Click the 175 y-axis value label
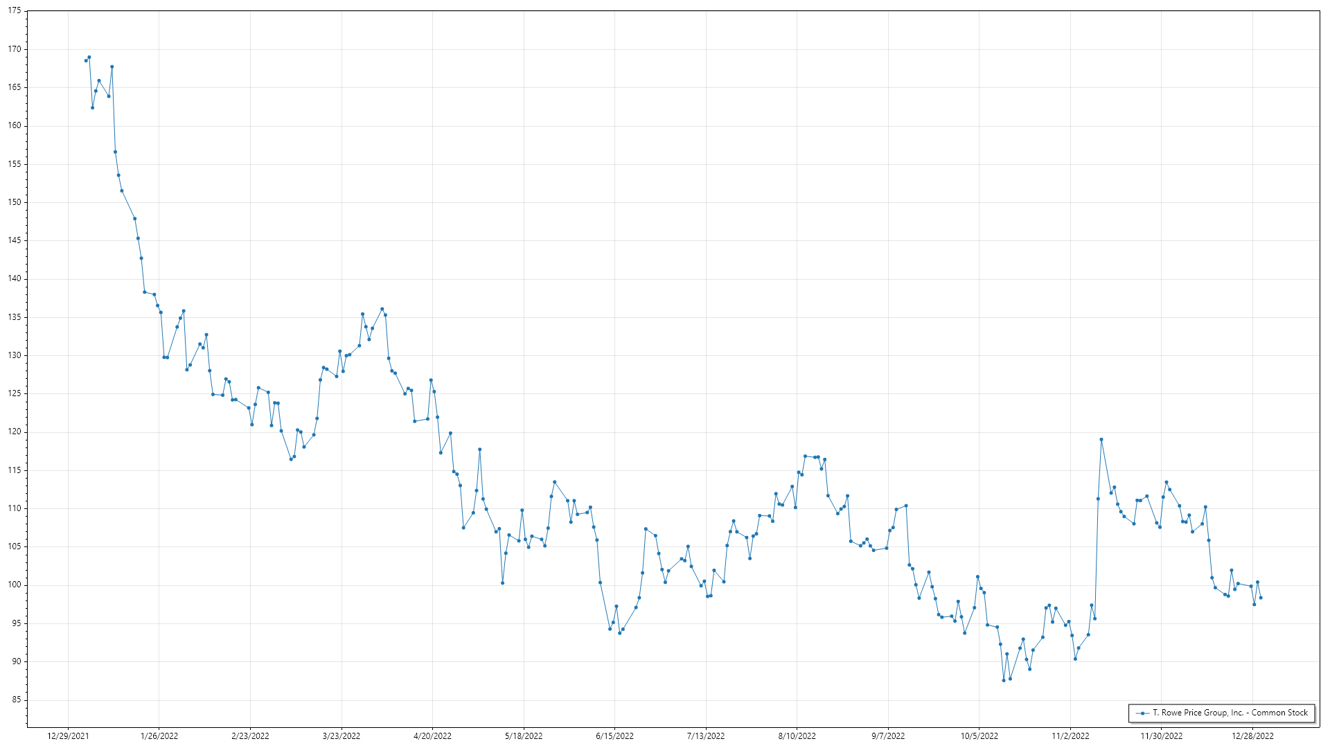Screen dimensions: 1330x748 tap(15, 11)
